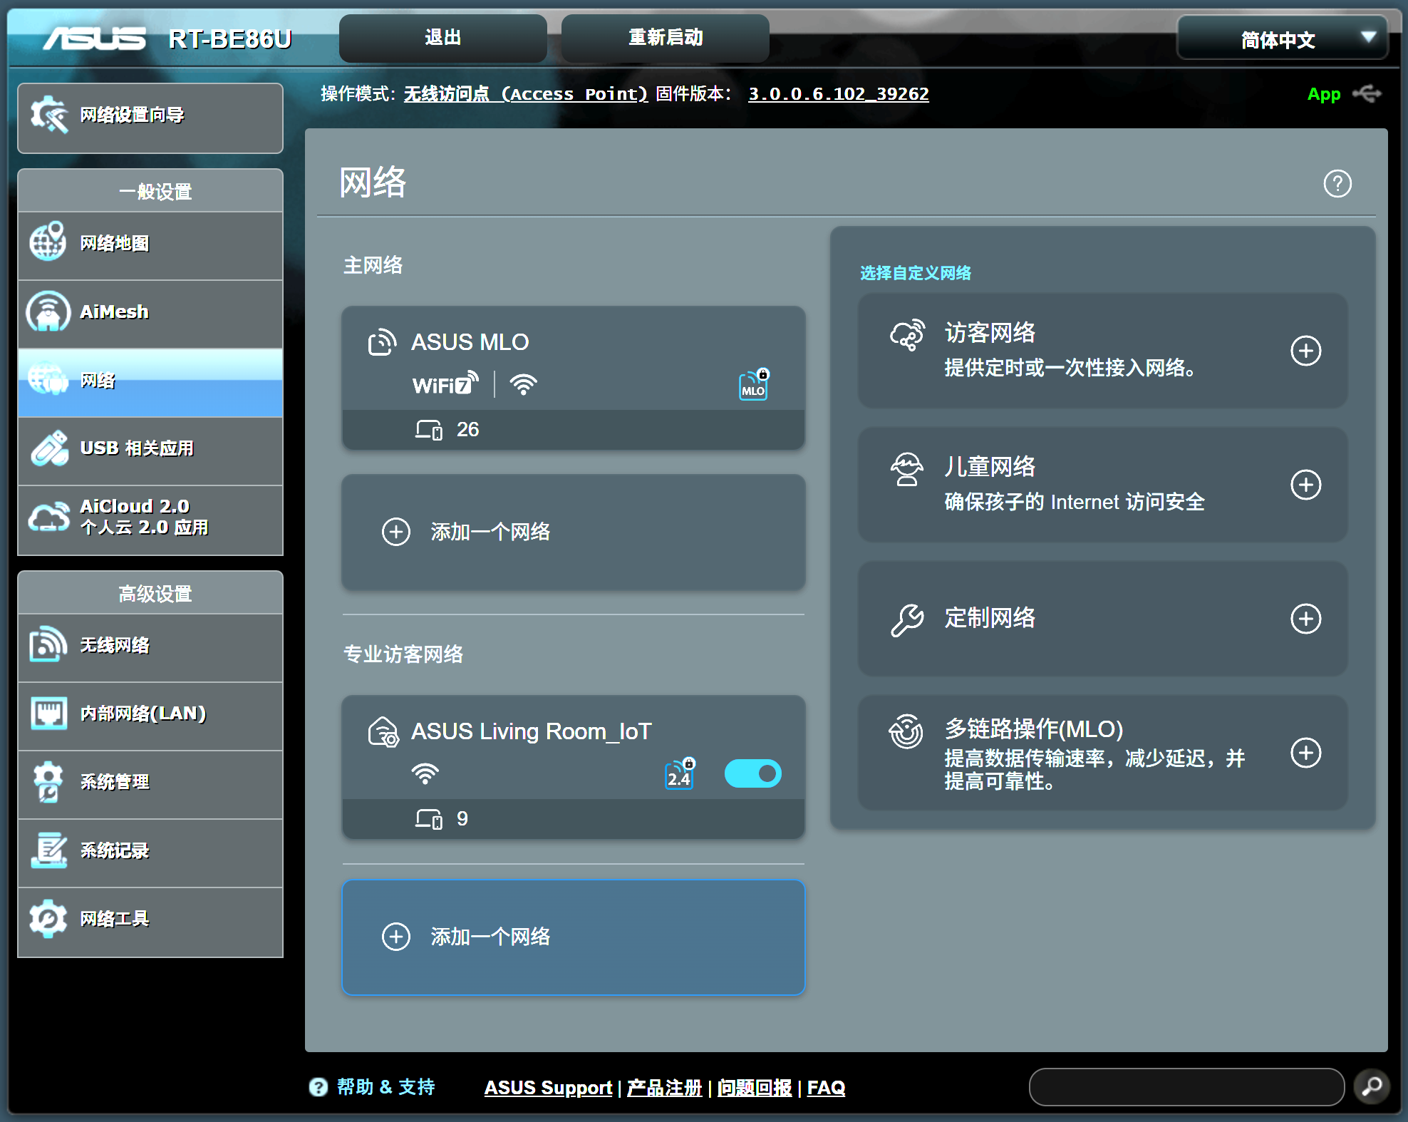Open the 产品注册 link
The image size is (1408, 1122).
coord(664,1088)
